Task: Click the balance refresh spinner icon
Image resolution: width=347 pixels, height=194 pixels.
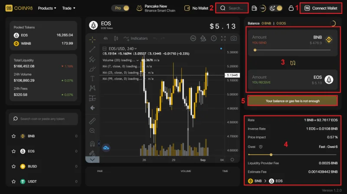Action: tap(333, 23)
